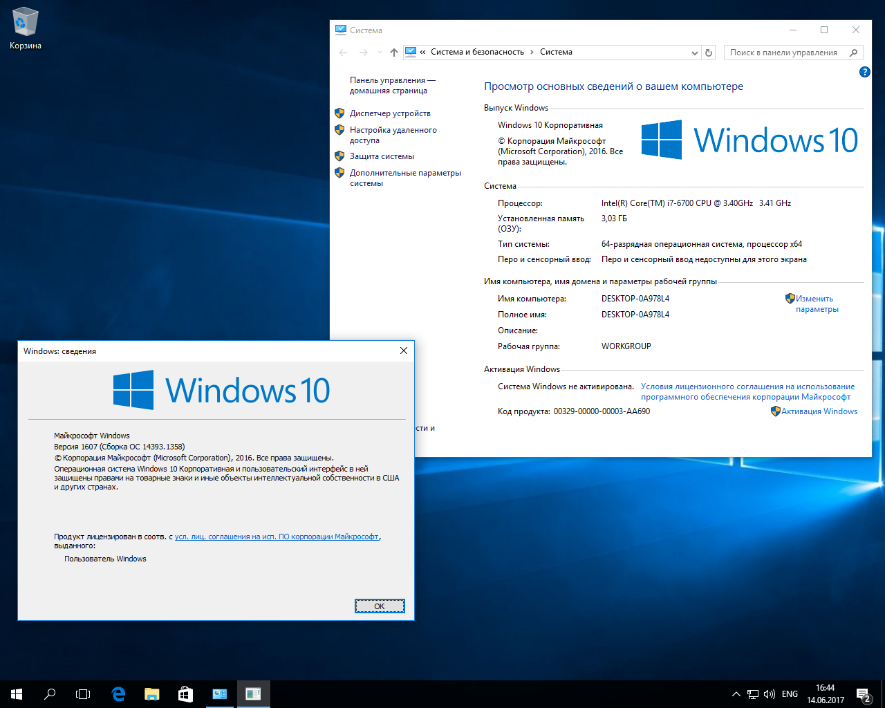Open Microsoft Store from taskbar
Viewport: 885px width, 708px height.
coord(185,694)
